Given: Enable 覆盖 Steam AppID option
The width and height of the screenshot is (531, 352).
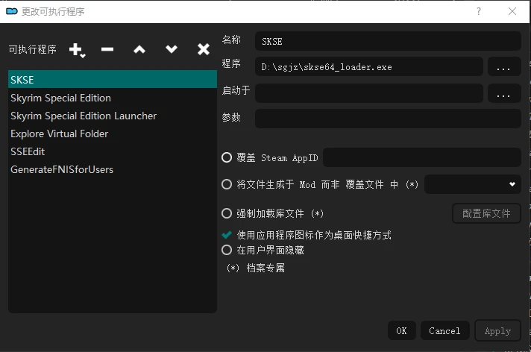Looking at the screenshot, I should pos(227,157).
